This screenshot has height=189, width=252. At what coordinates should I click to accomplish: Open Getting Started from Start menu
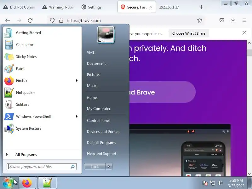[x=42, y=33]
